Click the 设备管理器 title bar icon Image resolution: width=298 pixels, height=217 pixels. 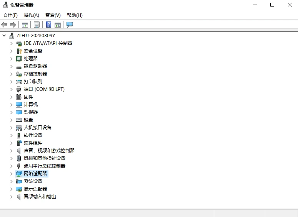(x=5, y=5)
